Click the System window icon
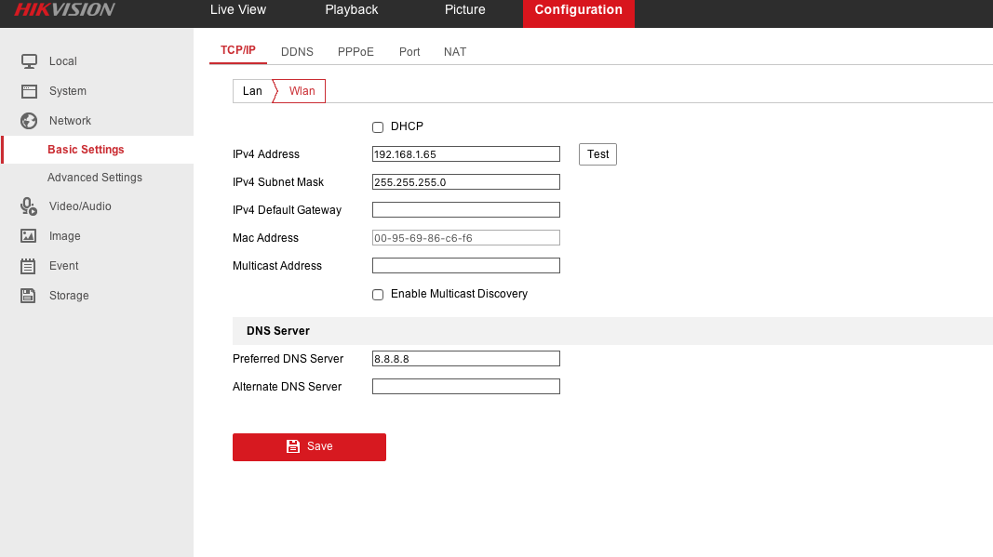Image resolution: width=993 pixels, height=557 pixels. pos(29,91)
